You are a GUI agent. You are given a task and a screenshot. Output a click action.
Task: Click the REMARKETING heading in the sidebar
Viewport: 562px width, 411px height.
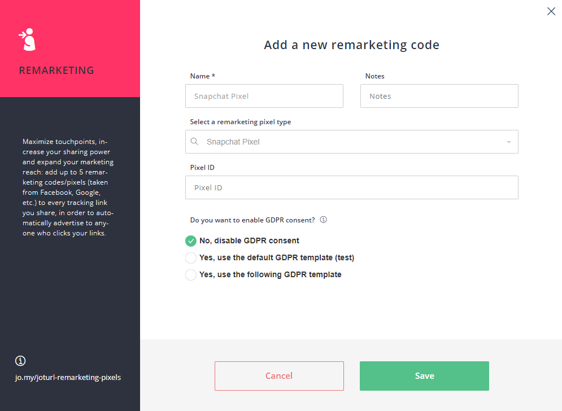click(x=56, y=71)
